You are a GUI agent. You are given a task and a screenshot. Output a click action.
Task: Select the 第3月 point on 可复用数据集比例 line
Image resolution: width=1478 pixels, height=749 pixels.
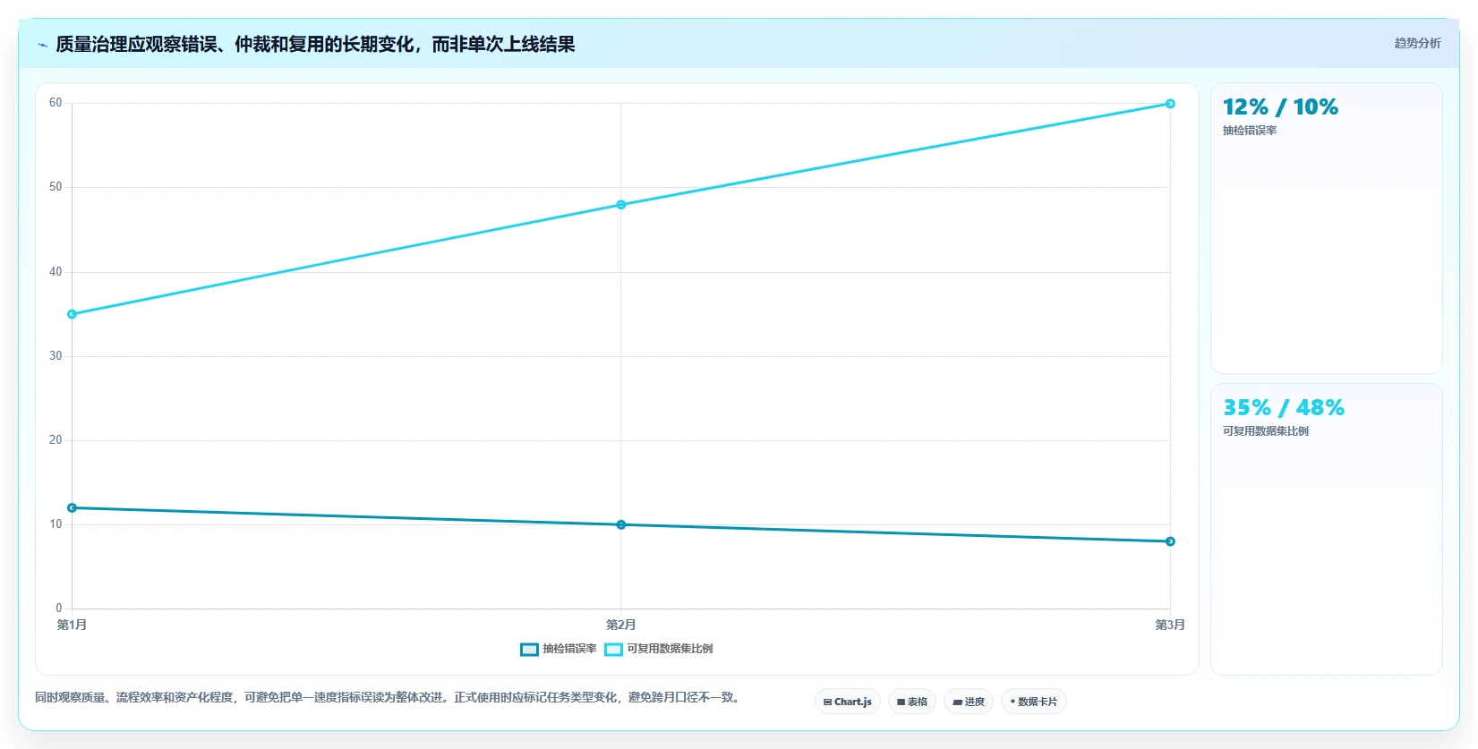coord(1170,104)
